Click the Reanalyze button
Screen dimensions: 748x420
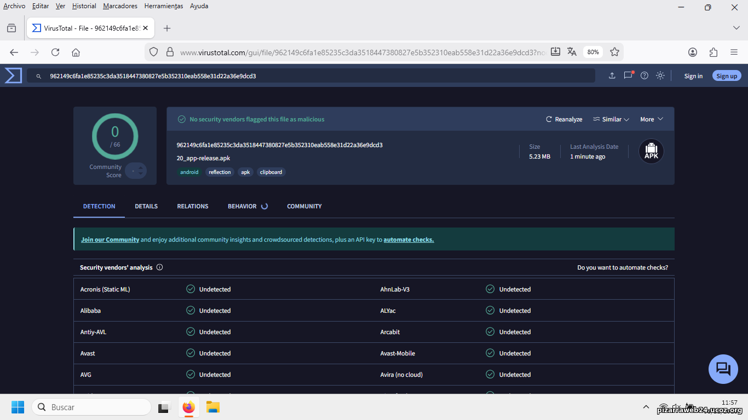564,119
